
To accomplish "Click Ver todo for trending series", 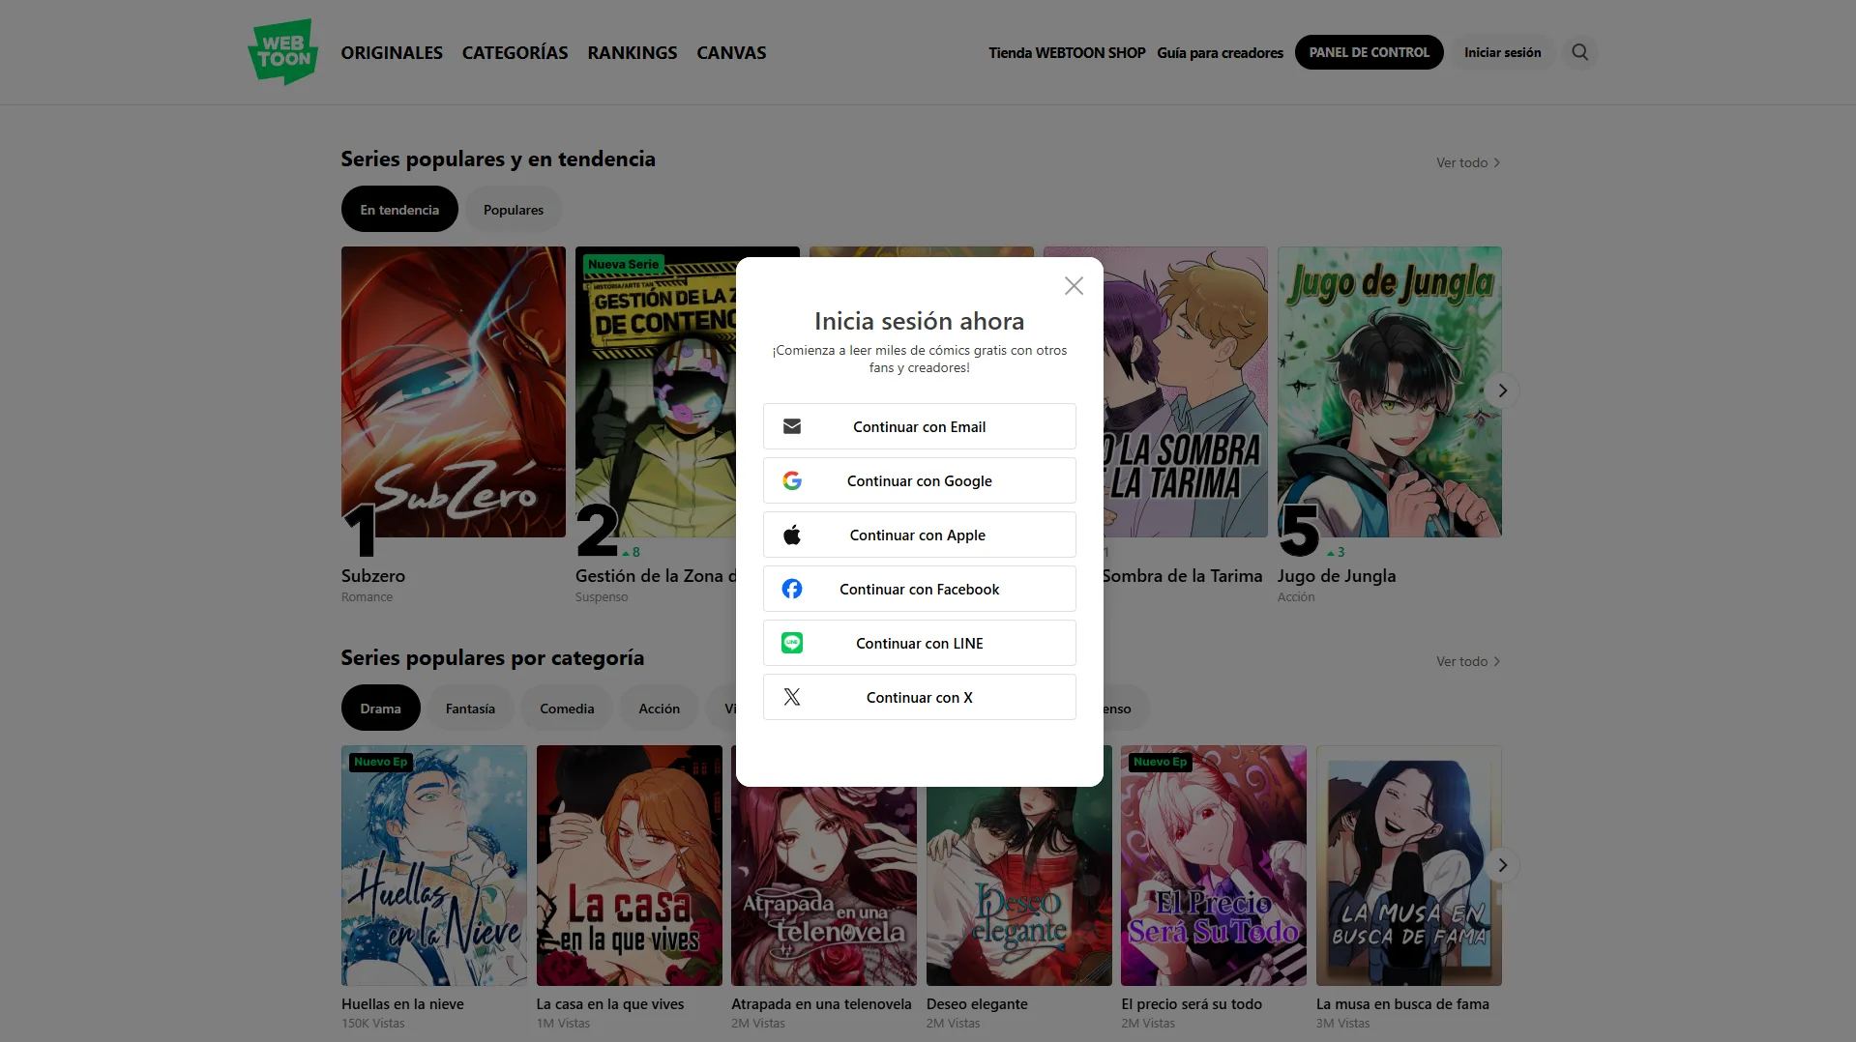I will tap(1468, 162).
